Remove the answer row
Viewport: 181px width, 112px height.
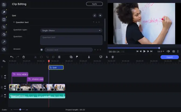[x=100, y=50]
